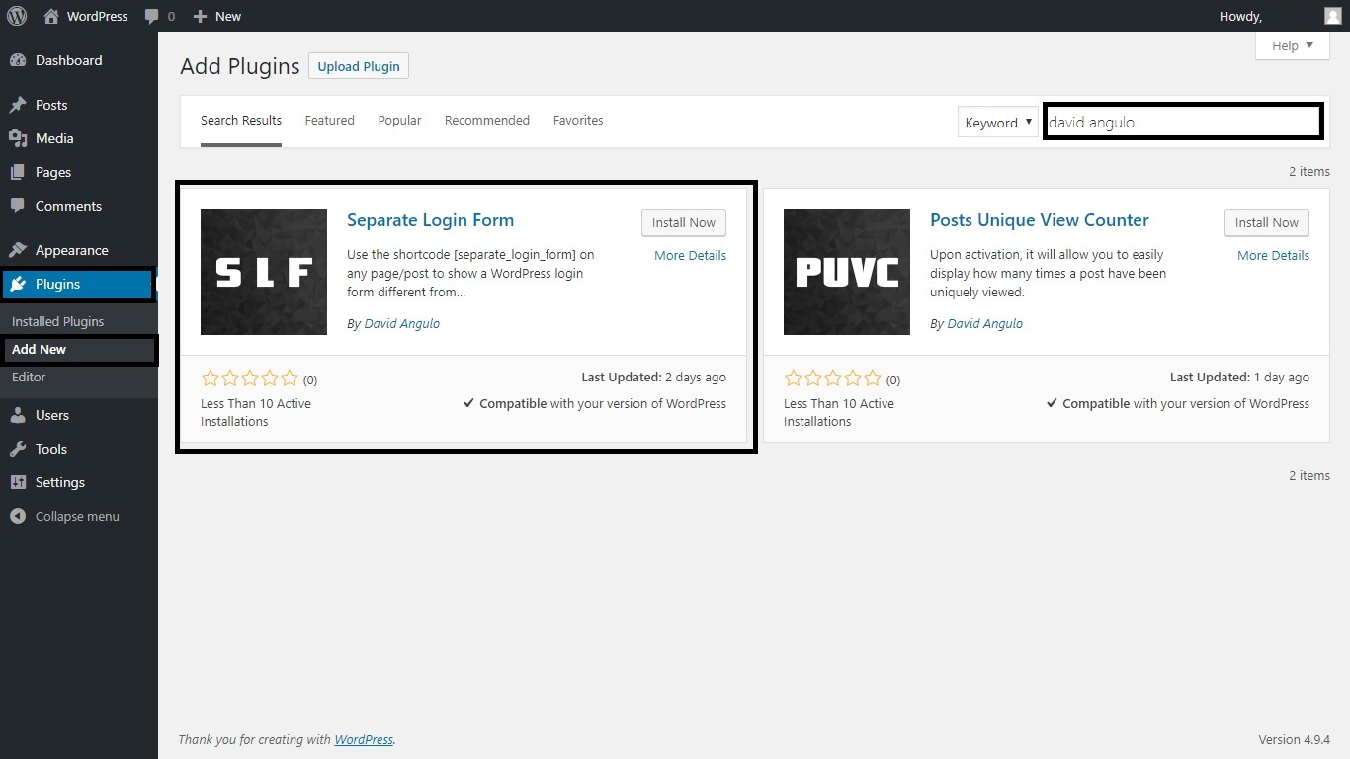The width and height of the screenshot is (1350, 759).
Task: Click David Angulo author link under Posts Unique View Counter
Action: 985,323
